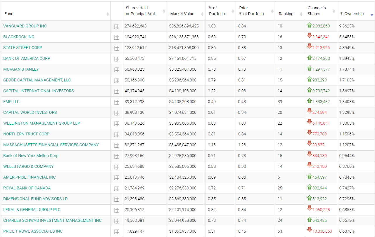The image size is (375, 237).
Task: Open CHARLES SCHWAB INVESTMENT MANAGEMENT INC link
Action: pos(52,220)
